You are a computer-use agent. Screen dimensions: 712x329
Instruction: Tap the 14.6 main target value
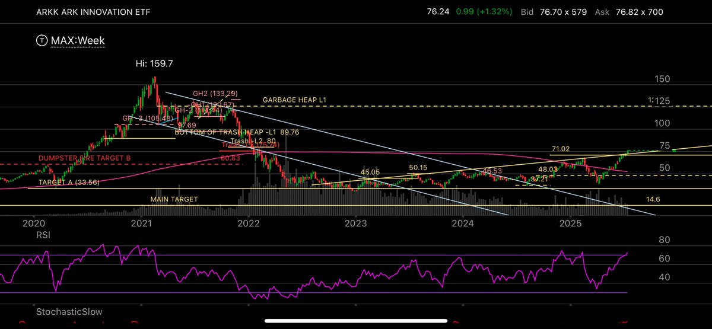653,200
